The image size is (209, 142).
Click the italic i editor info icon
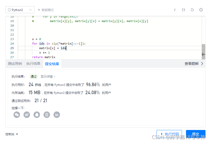coord(175,10)
